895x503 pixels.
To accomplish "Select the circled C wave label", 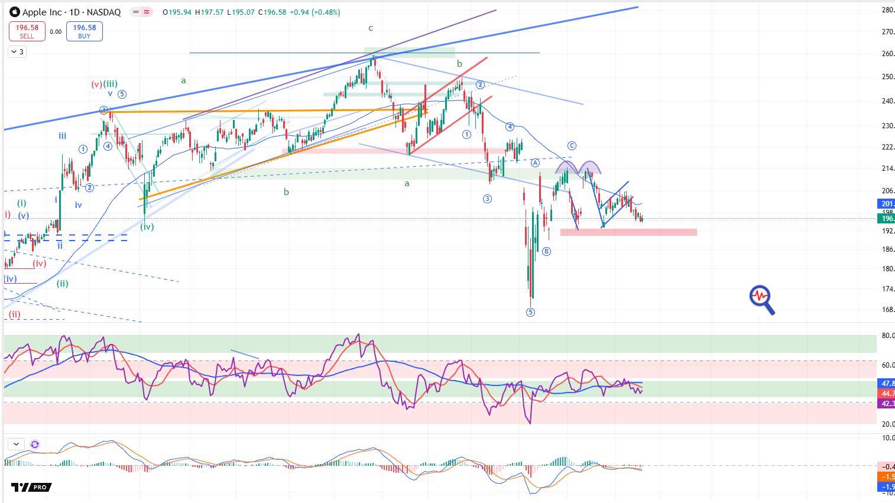I will [x=572, y=145].
